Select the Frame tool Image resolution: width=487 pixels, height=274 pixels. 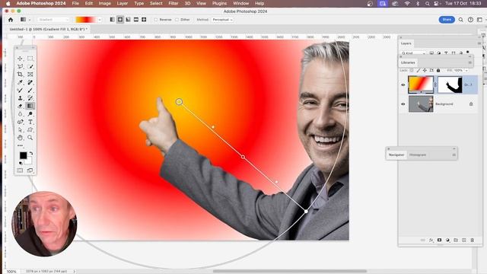[30, 75]
